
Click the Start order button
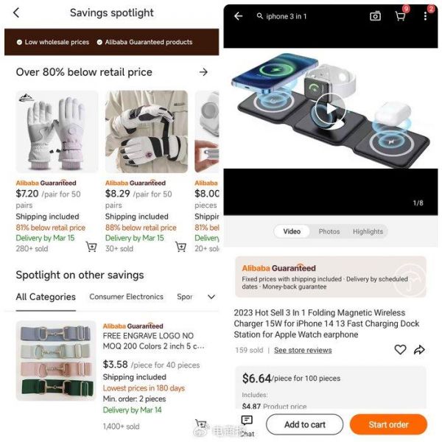[x=388, y=424]
